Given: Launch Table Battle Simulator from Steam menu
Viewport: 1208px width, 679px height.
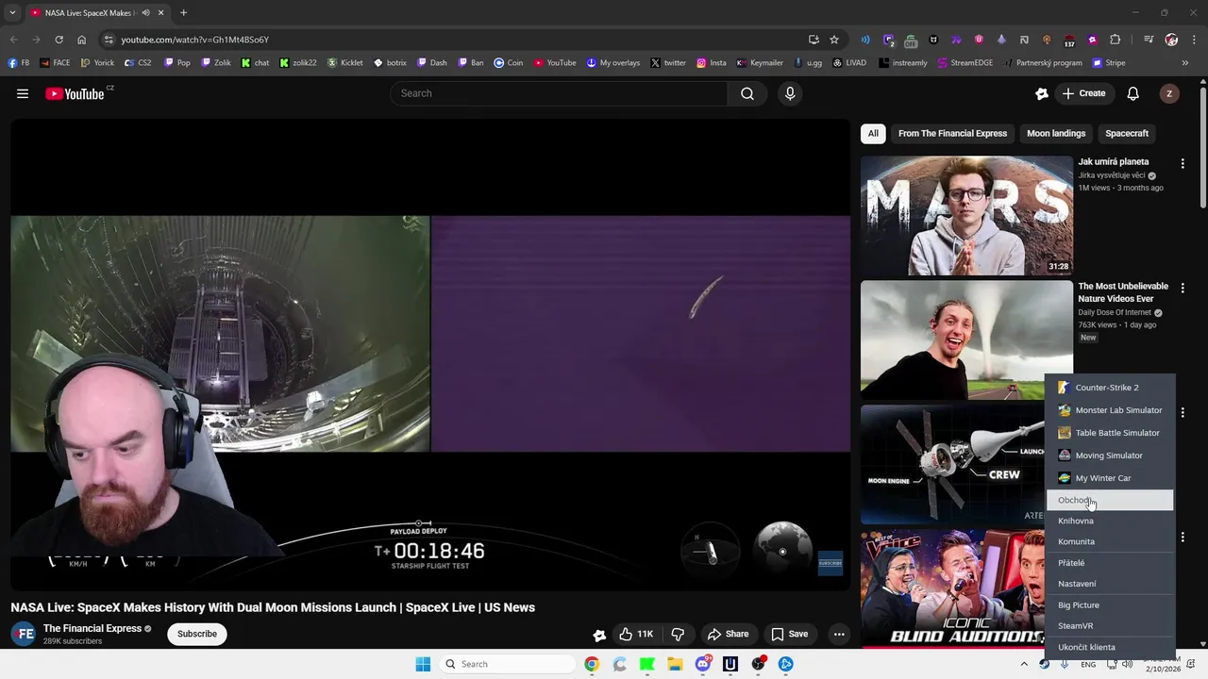Looking at the screenshot, I should (x=1110, y=433).
